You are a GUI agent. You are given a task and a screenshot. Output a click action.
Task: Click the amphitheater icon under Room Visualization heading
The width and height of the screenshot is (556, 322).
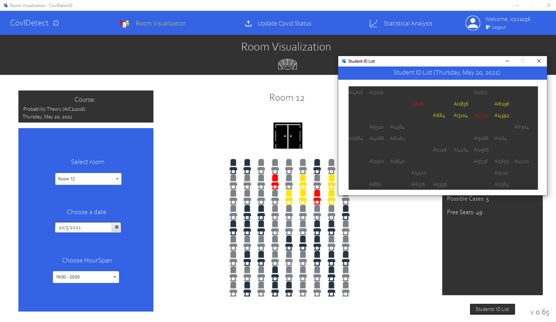[x=287, y=64]
